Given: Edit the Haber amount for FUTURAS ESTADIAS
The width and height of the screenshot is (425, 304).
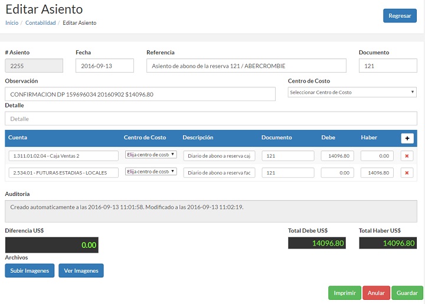Looking at the screenshot, I should point(377,173).
